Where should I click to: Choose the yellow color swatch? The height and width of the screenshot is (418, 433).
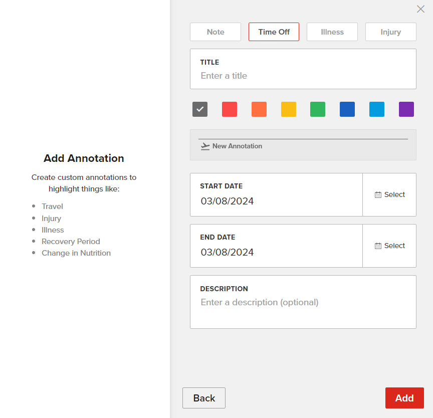(289, 109)
